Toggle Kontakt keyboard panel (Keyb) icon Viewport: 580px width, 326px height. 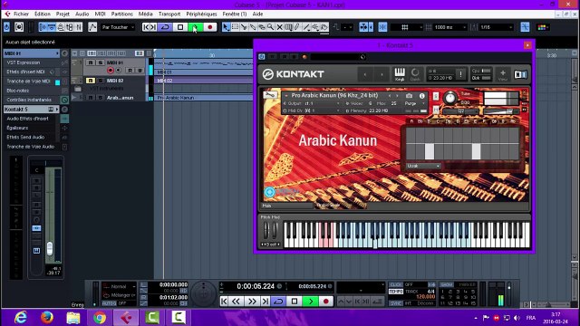tap(400, 74)
